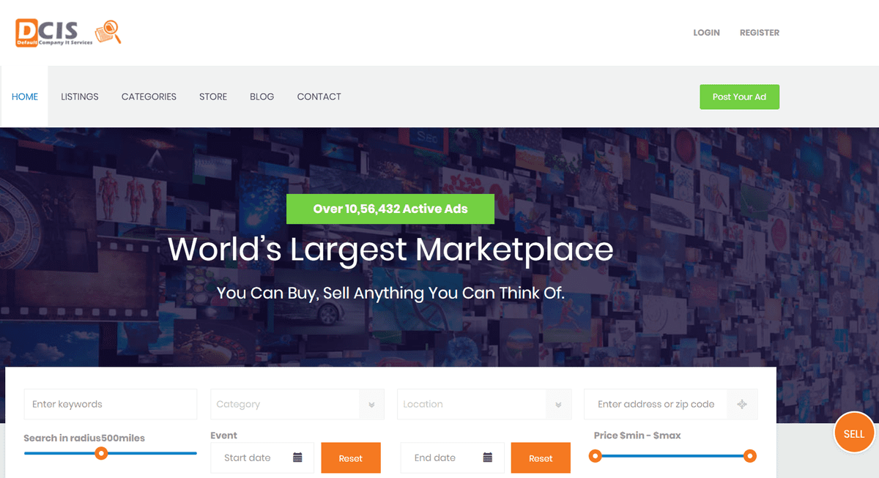Image resolution: width=879 pixels, height=478 pixels.
Task: Click the Over 10,56,432 Active Ads badge
Action: click(390, 209)
